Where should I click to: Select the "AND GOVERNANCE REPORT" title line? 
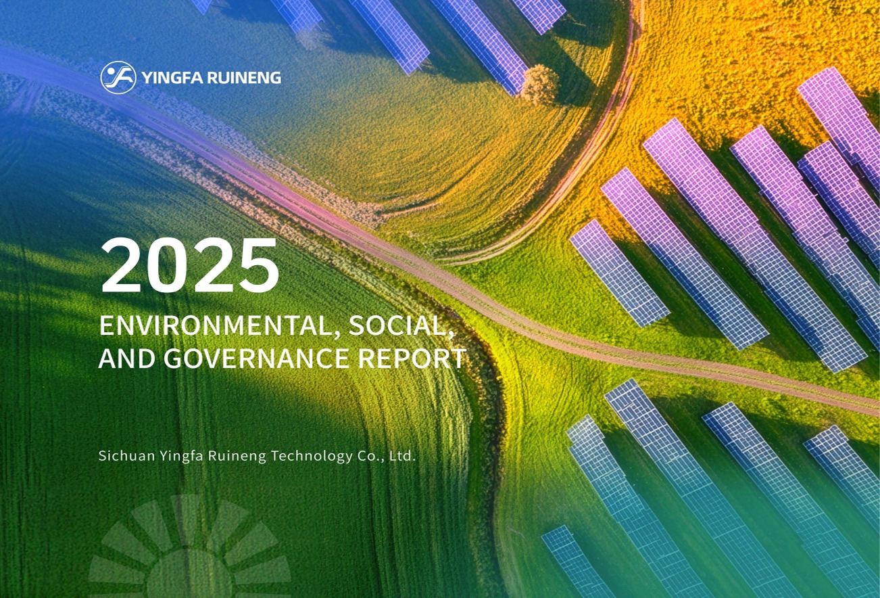point(283,359)
